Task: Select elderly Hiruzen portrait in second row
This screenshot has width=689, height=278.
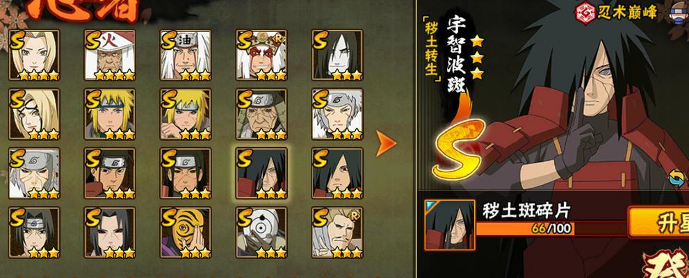Action: coord(261,114)
